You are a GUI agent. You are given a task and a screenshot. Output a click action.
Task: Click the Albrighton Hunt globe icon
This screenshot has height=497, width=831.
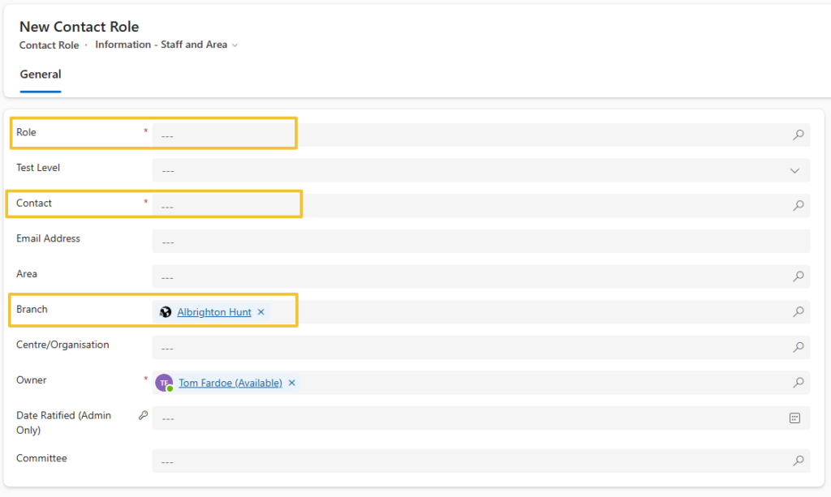[166, 312]
